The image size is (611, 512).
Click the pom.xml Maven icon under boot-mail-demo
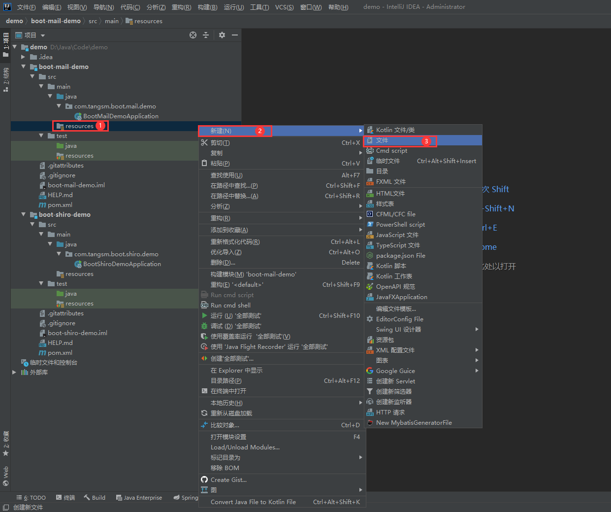coord(42,205)
